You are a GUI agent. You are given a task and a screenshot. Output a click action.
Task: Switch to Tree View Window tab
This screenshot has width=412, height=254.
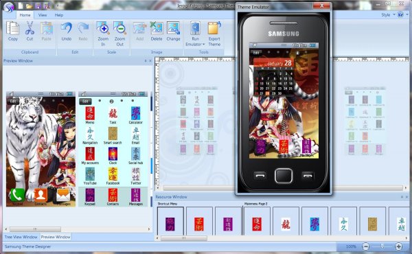[x=21, y=237]
